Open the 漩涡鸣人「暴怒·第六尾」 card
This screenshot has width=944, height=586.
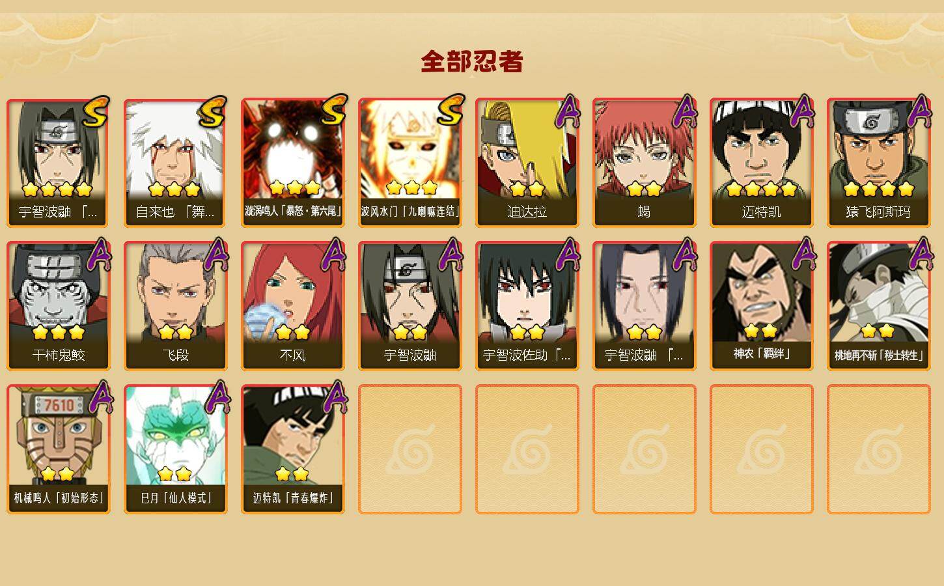click(x=292, y=163)
